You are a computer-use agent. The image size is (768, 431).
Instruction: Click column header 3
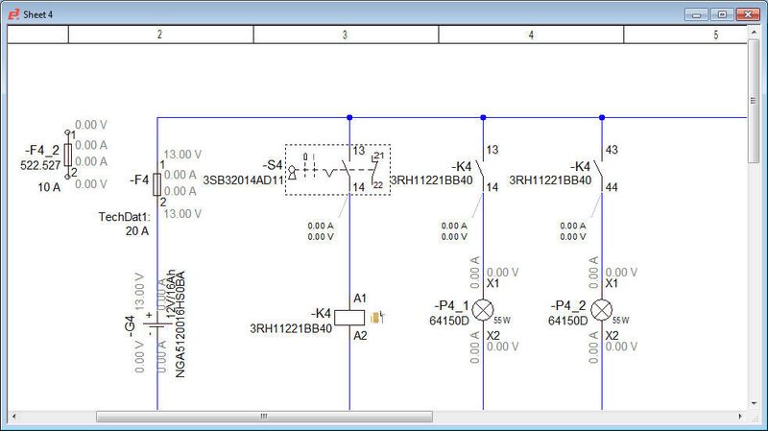(x=346, y=35)
